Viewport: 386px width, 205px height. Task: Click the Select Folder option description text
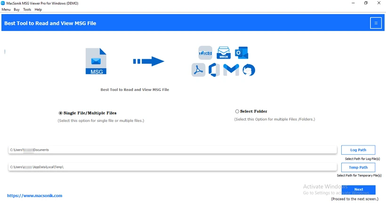(274, 119)
